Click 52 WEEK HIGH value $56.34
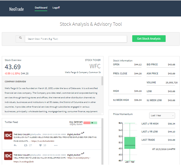181x168 pixels. tap(138, 100)
